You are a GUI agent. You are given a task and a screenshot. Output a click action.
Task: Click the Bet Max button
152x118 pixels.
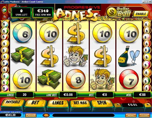80,103
